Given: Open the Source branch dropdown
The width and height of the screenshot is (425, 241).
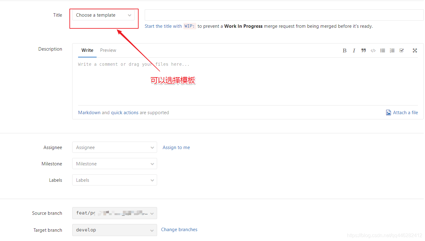Looking at the screenshot, I should click(115, 213).
